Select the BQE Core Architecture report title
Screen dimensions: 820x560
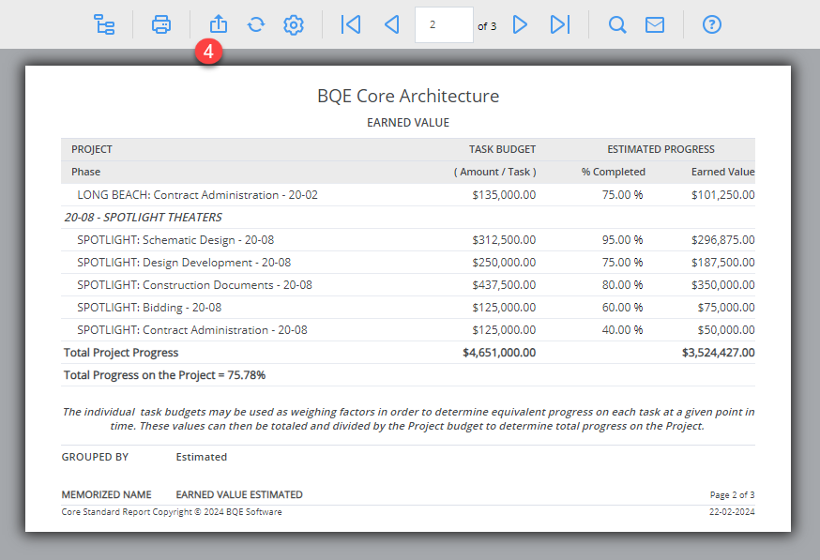(408, 97)
